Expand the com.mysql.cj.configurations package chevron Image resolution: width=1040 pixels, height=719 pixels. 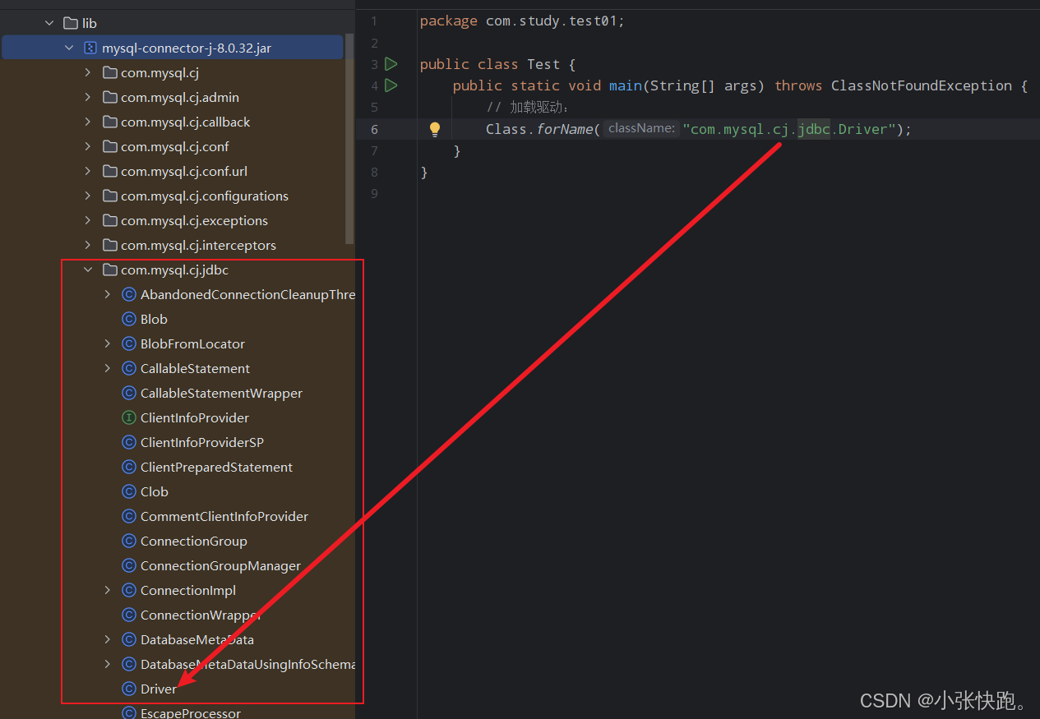point(88,196)
